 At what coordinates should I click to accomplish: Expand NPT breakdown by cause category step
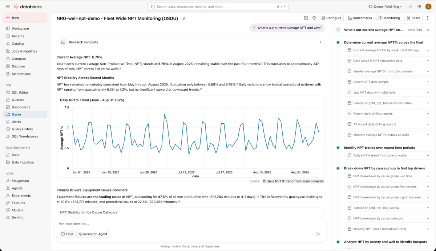pos(388,218)
